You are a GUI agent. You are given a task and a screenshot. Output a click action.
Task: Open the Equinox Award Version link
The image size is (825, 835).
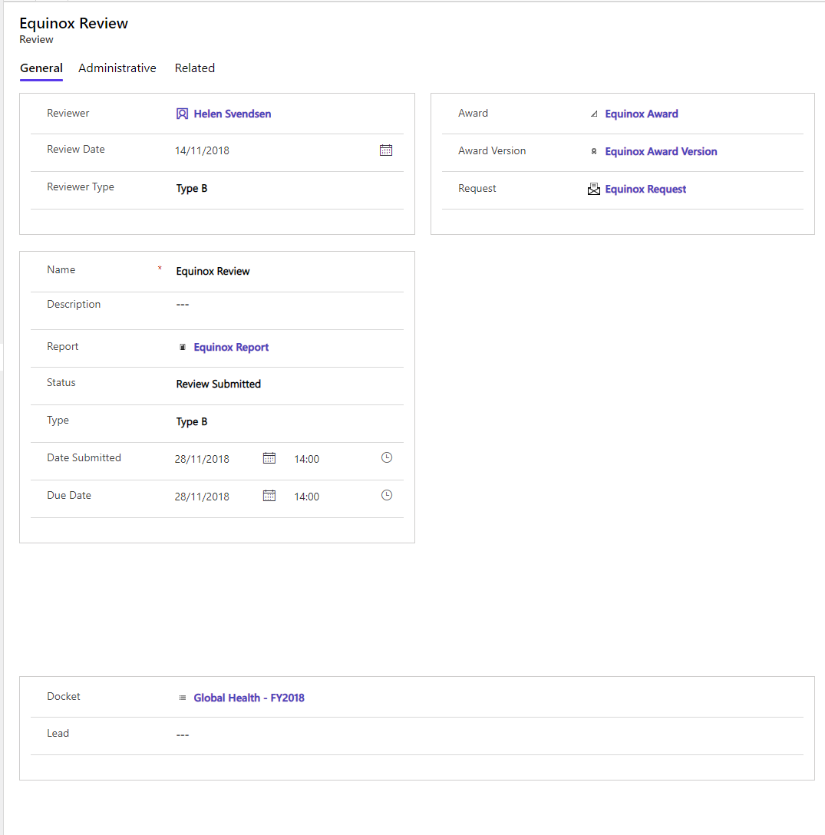point(661,152)
